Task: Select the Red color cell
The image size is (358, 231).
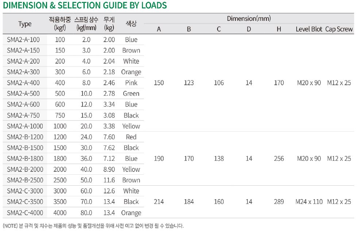Action: [x=131, y=137]
